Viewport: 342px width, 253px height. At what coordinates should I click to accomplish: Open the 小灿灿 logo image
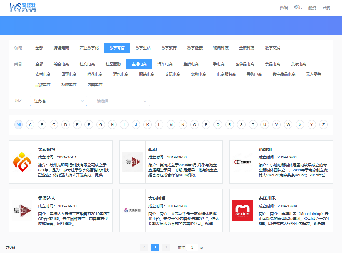coord(242,162)
